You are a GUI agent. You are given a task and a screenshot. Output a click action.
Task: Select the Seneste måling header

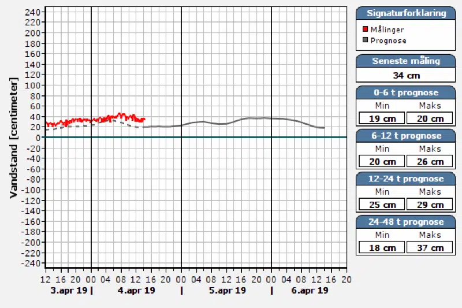pyautogui.click(x=406, y=61)
